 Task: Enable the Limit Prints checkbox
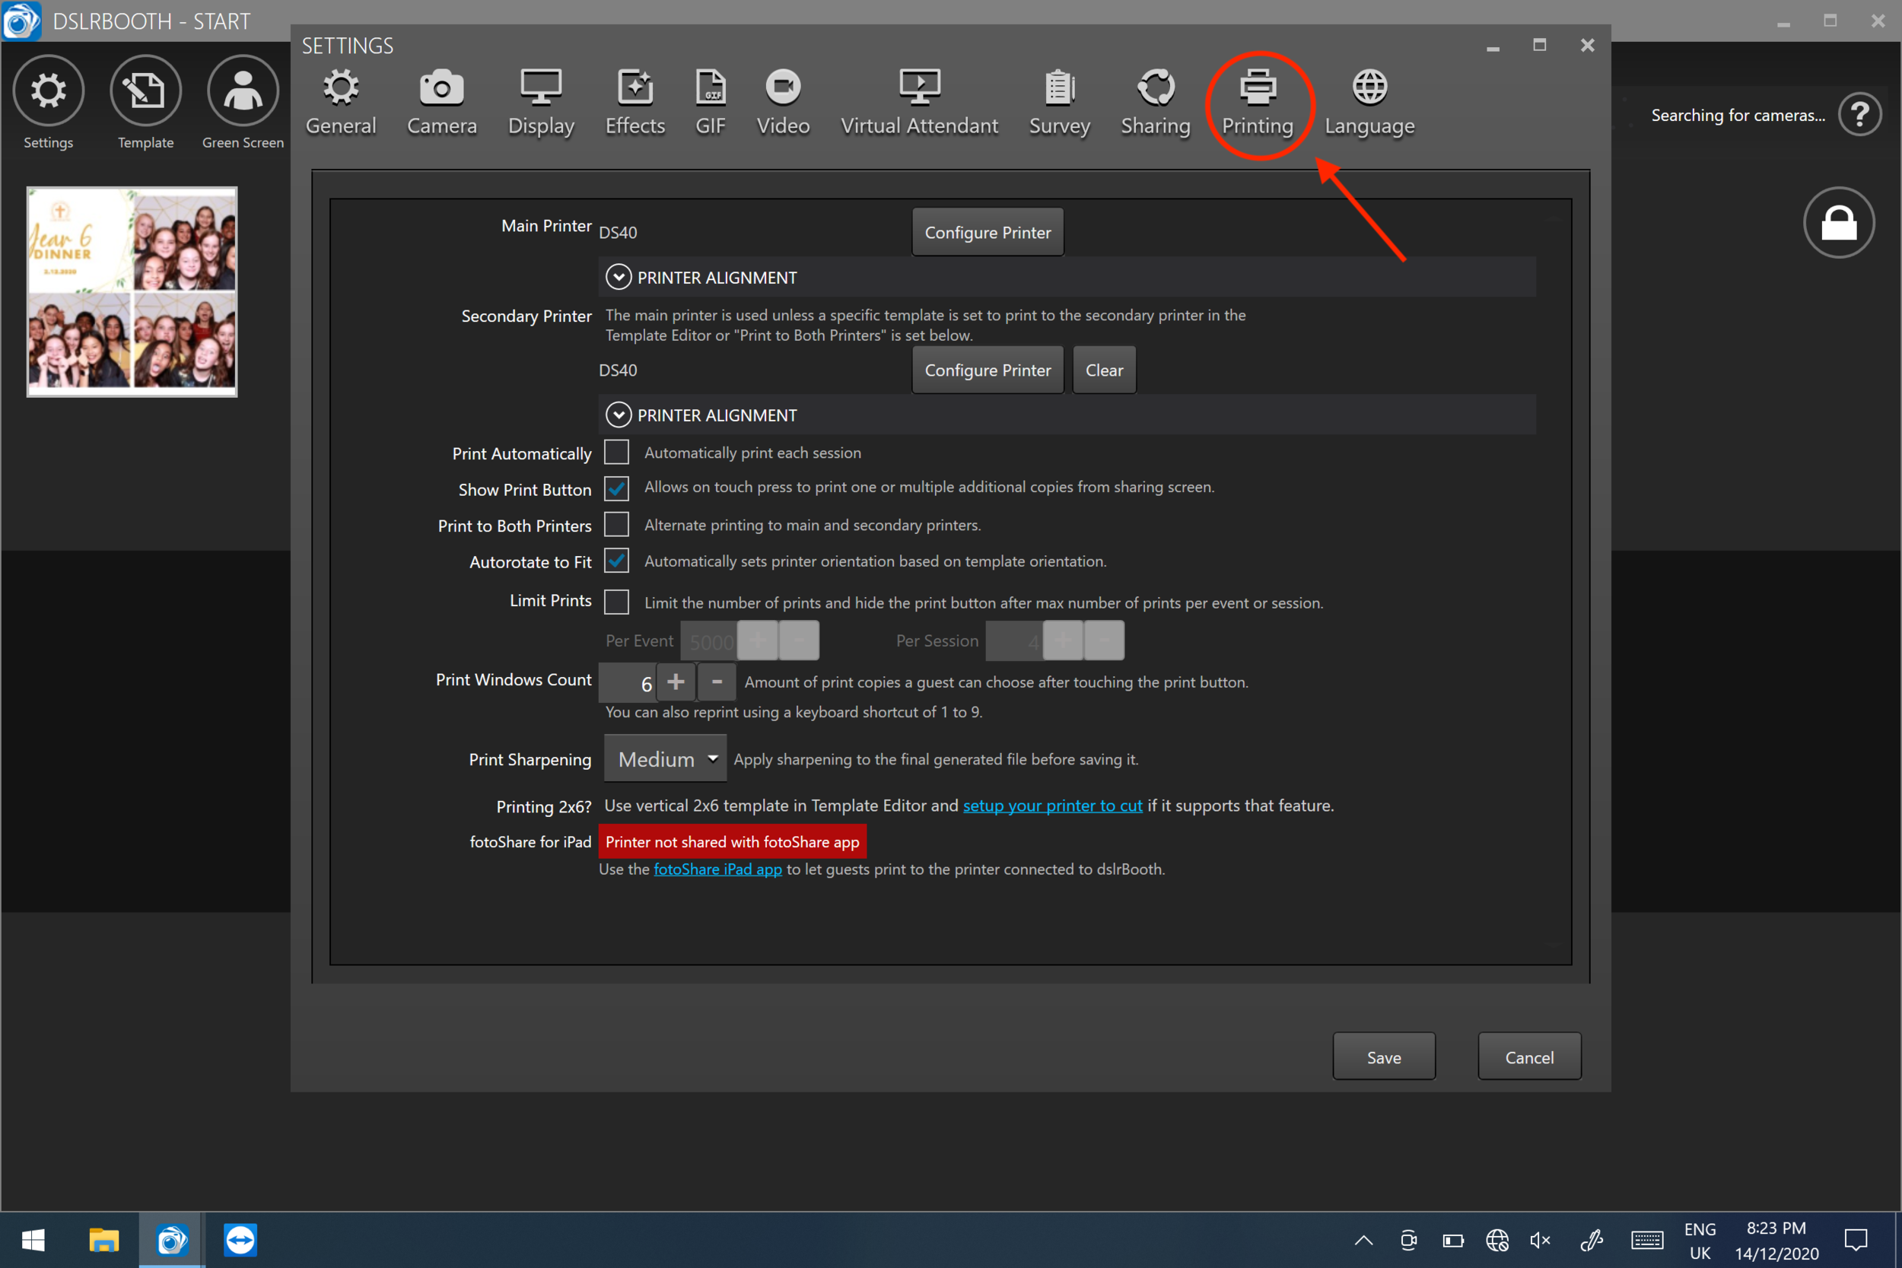[x=617, y=602]
